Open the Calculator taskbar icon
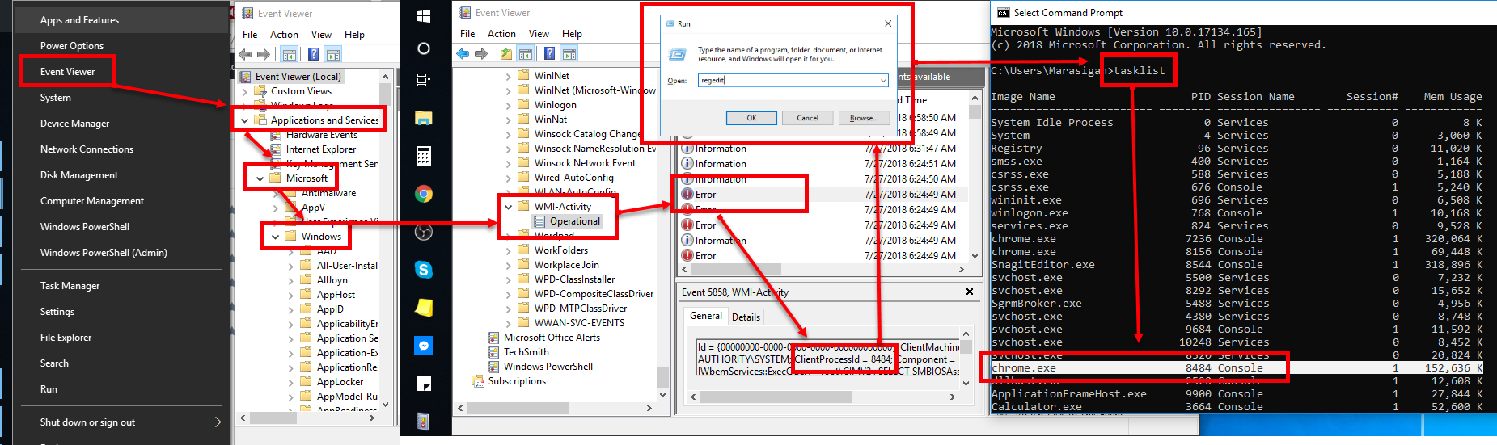The image size is (1497, 445). (x=424, y=156)
